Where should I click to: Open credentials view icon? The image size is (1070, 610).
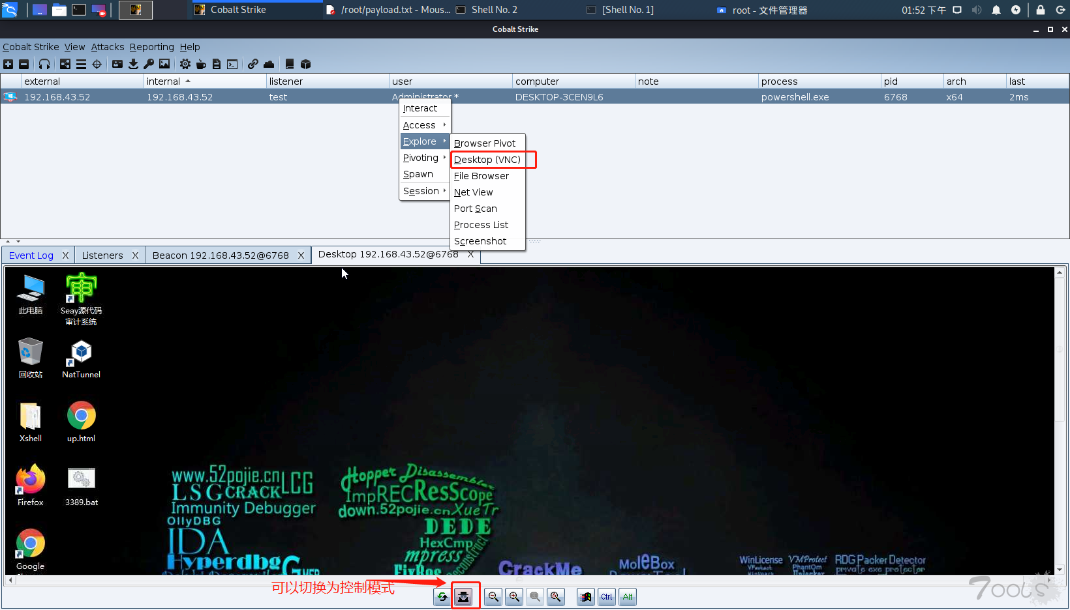pos(117,64)
